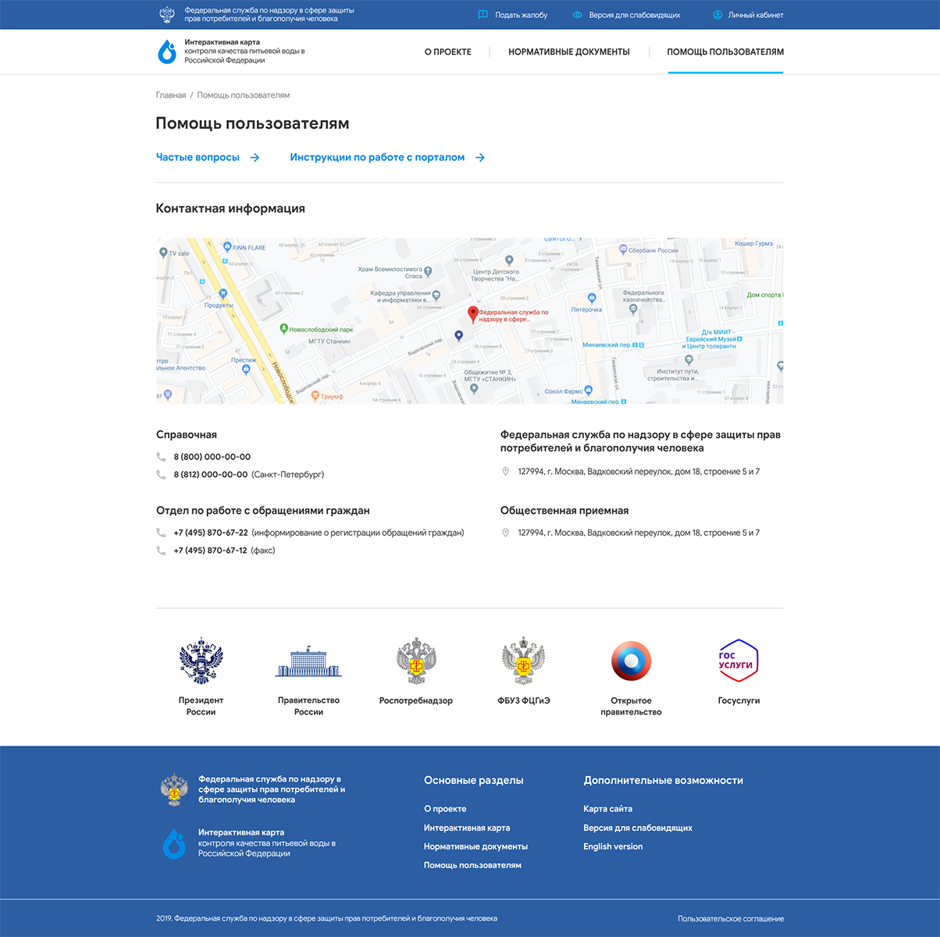Click the phone icon beside +7 (495) 870-67-22
The width and height of the screenshot is (940, 937).
coord(161,533)
